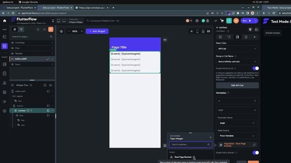Open the Value Source From Variable dropdown
Viewport: 291px width, 163px height.
point(237,136)
